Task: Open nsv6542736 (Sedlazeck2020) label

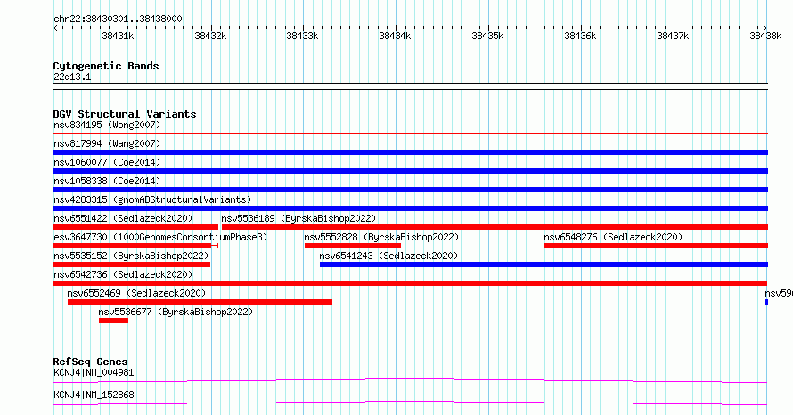Action: 123,274
